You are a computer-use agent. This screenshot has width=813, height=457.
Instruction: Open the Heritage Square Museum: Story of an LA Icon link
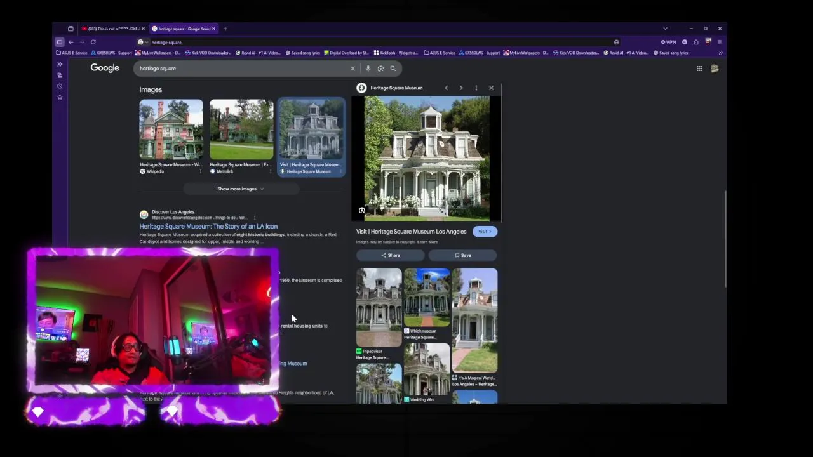[x=208, y=226]
